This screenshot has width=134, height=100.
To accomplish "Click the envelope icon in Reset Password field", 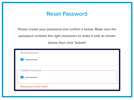I will (x=22, y=60).
